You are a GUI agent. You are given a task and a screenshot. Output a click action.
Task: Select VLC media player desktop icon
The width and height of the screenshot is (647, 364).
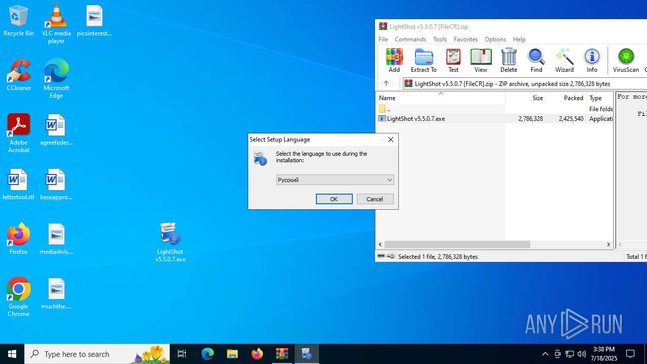point(56,24)
